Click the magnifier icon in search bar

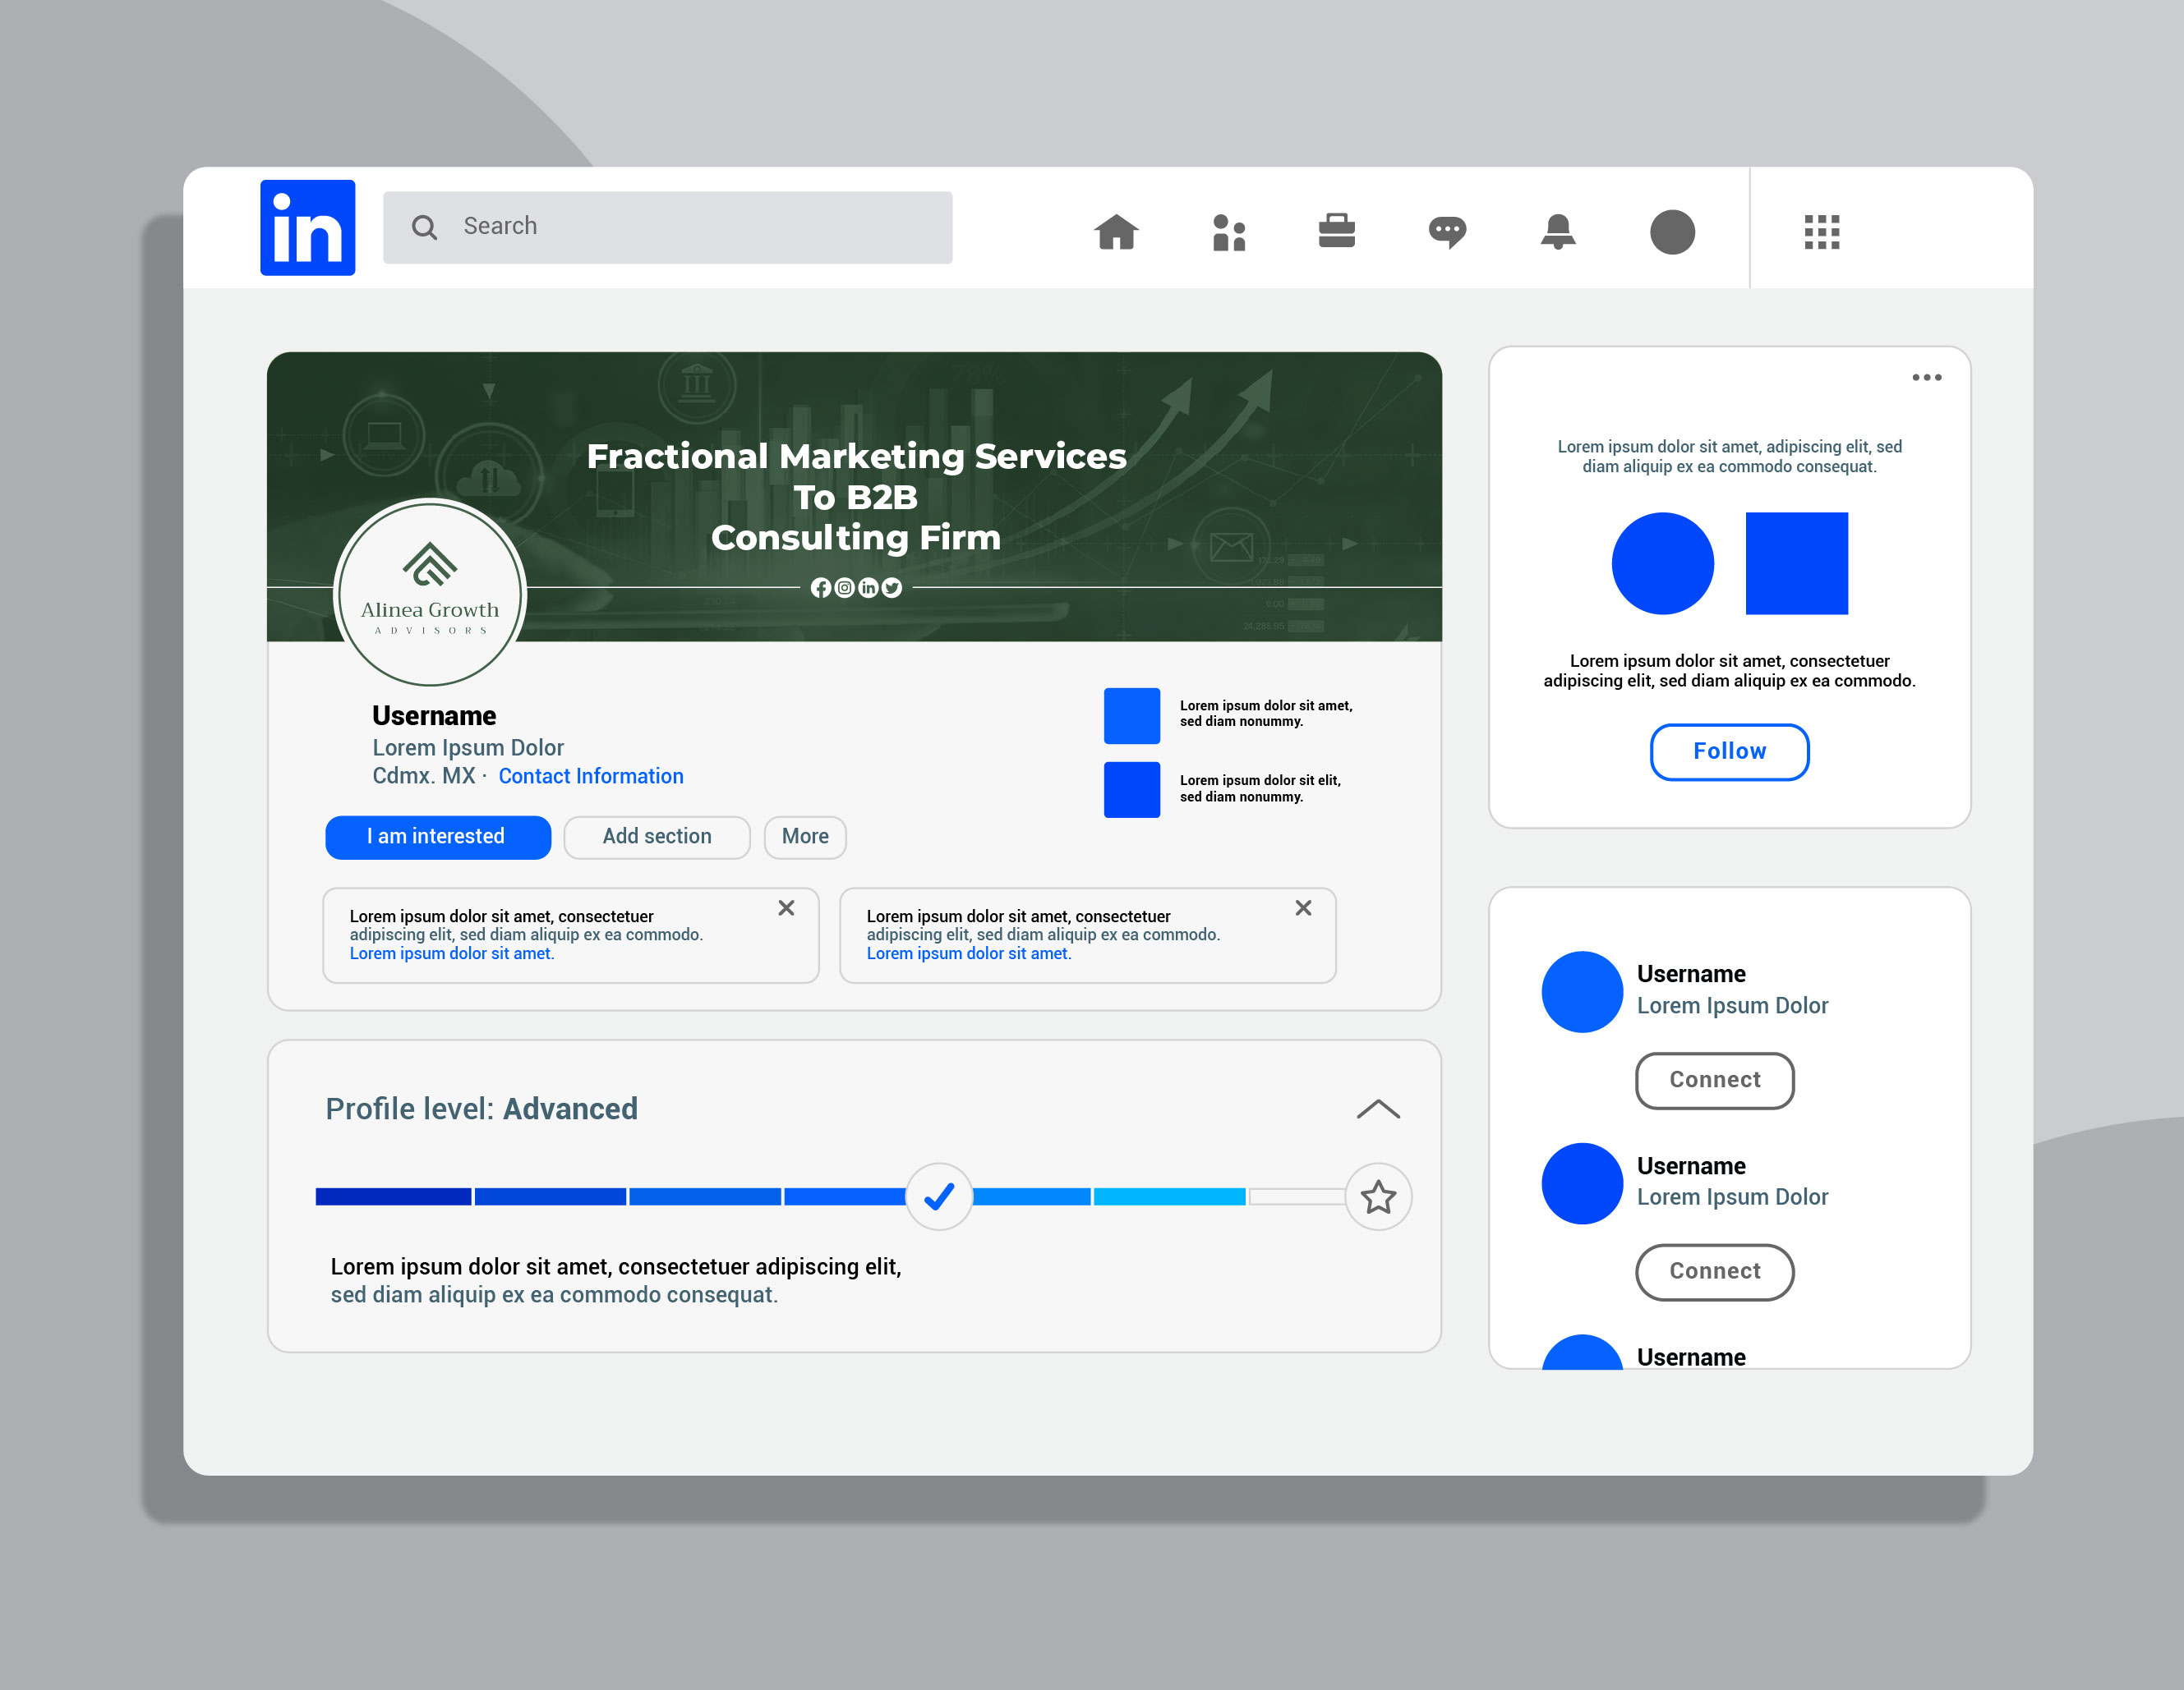(424, 227)
